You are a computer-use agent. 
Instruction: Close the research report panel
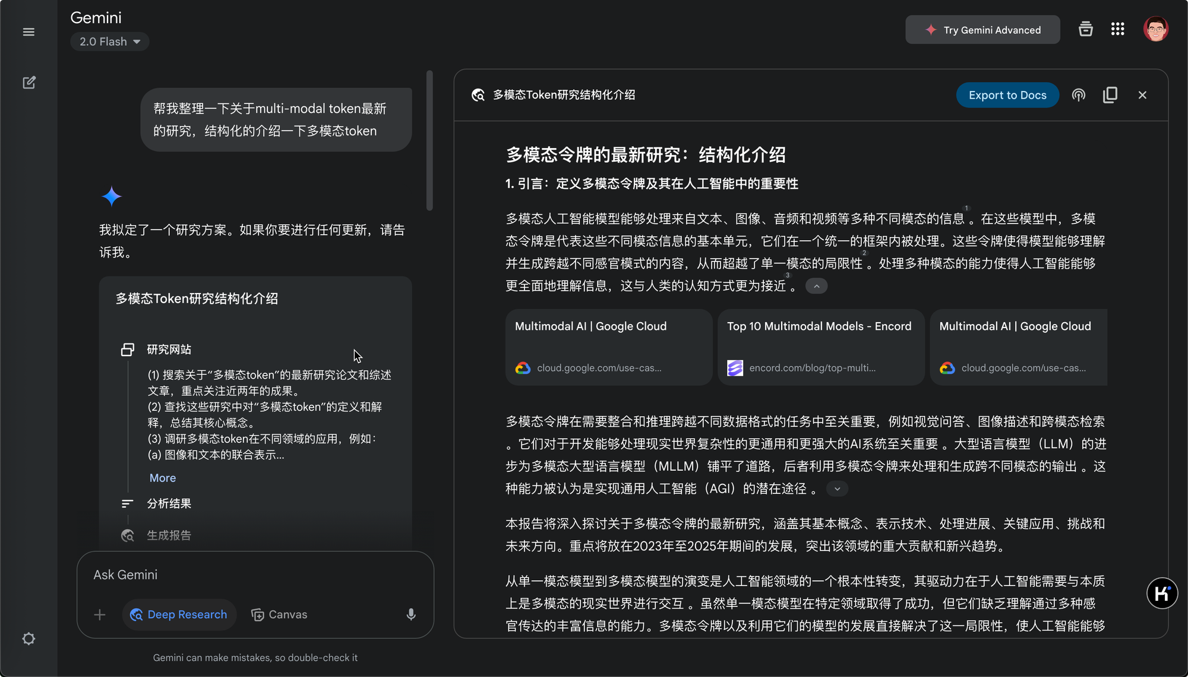[x=1142, y=95]
